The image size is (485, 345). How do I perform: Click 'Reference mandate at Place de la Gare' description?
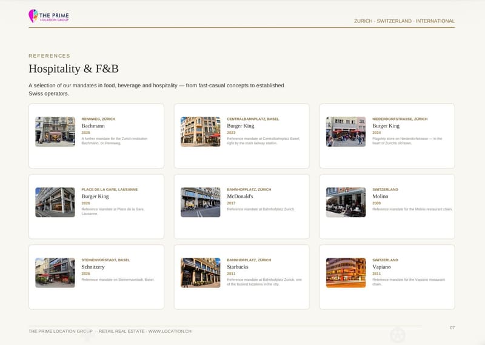pyautogui.click(x=113, y=212)
